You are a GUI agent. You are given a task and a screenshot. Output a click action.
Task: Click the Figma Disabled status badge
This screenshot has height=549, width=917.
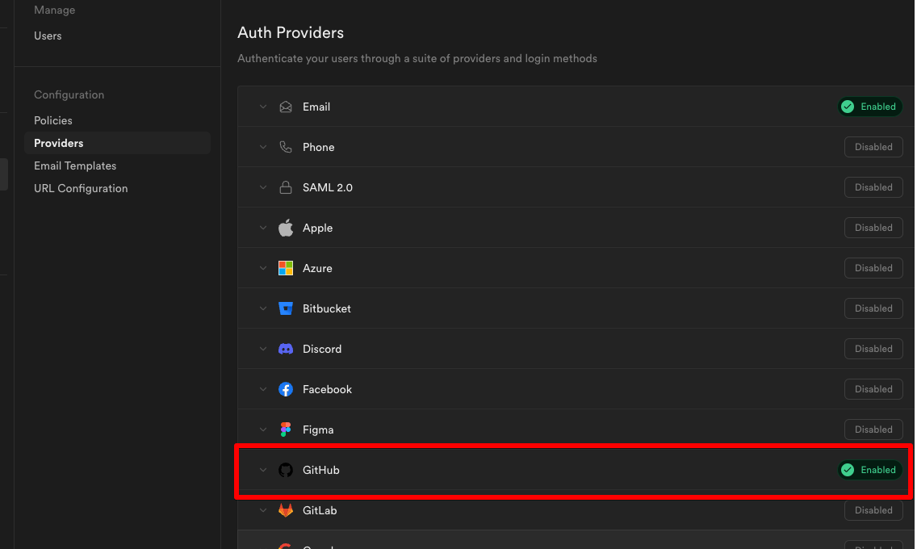tap(873, 430)
